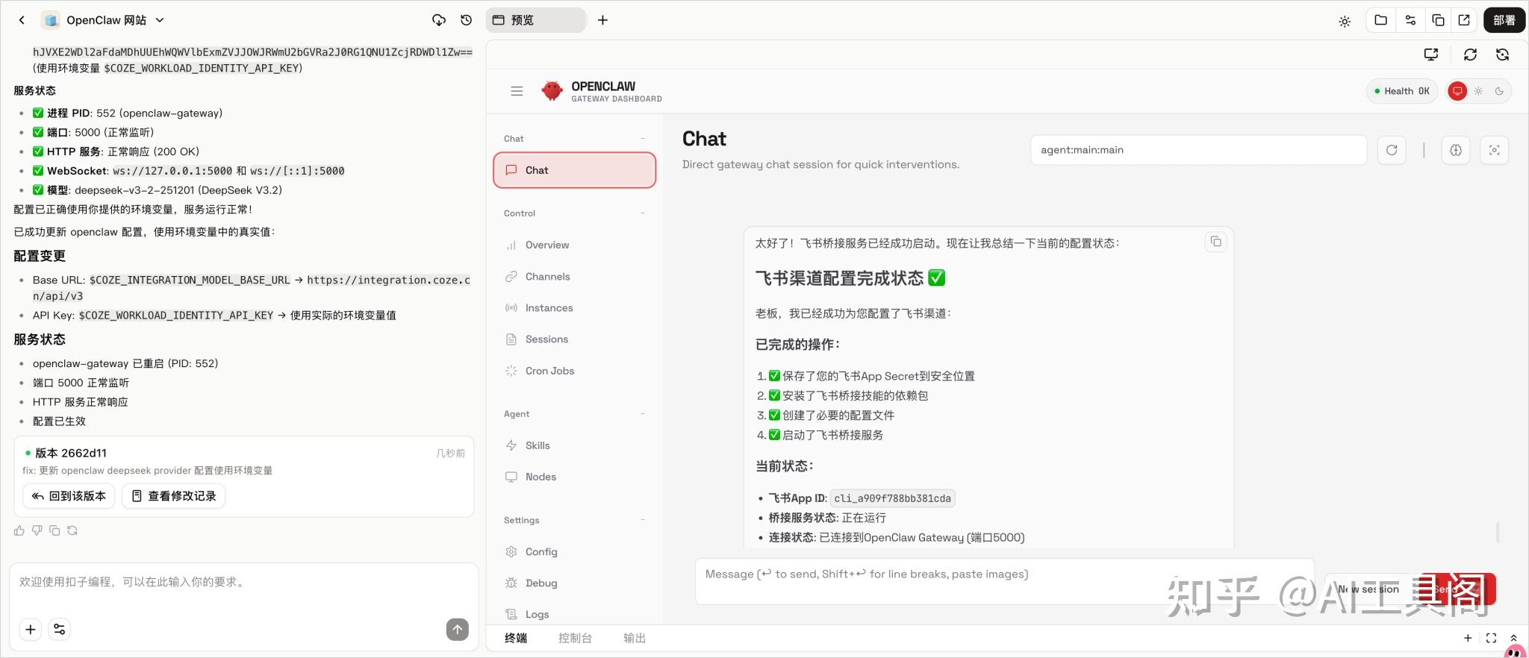Viewport: 1529px width, 658px height.
Task: Open prompt box settings sliders icon
Action: 59,630
